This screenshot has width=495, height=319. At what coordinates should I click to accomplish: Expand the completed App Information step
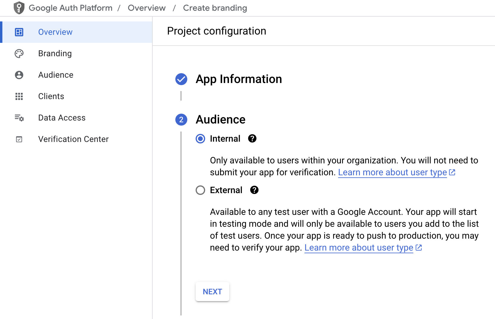[239, 79]
